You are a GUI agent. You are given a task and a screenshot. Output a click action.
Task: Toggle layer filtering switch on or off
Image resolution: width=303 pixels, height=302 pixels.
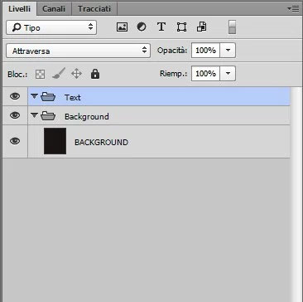(232, 27)
